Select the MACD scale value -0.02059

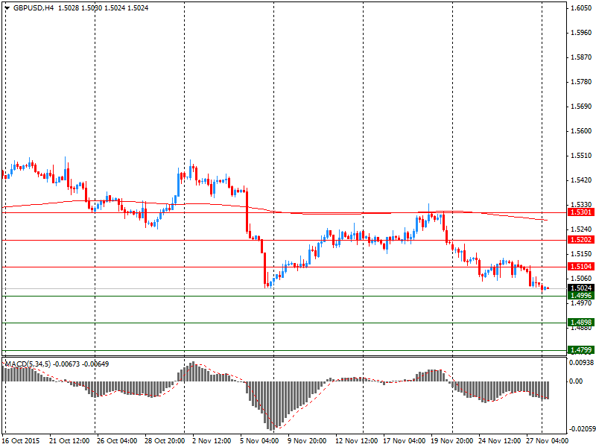click(x=582, y=429)
